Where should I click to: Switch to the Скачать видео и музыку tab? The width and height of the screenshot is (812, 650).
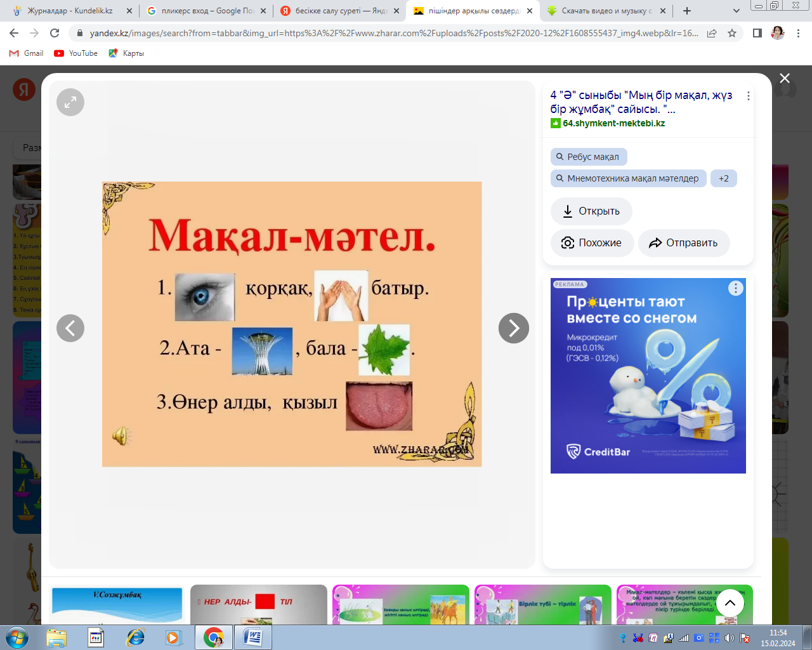tap(606, 11)
